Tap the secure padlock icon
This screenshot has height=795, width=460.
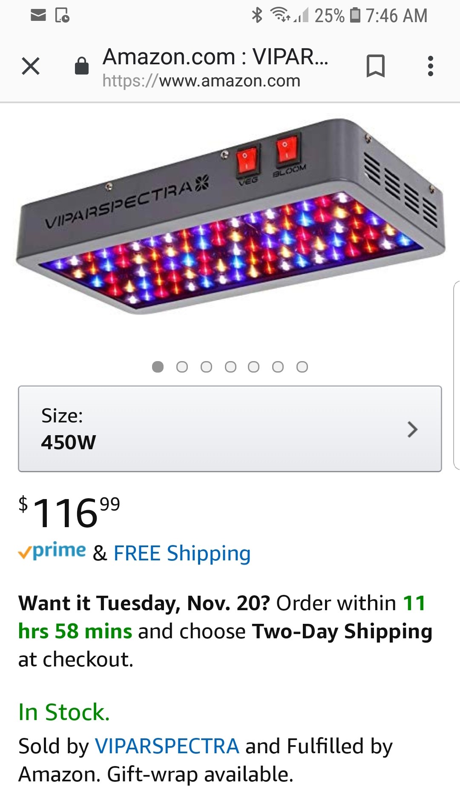click(81, 66)
